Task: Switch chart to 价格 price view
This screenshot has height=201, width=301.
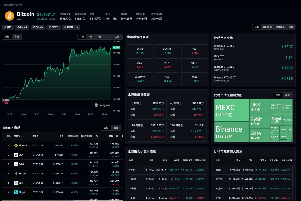Action: (x=7, y=37)
